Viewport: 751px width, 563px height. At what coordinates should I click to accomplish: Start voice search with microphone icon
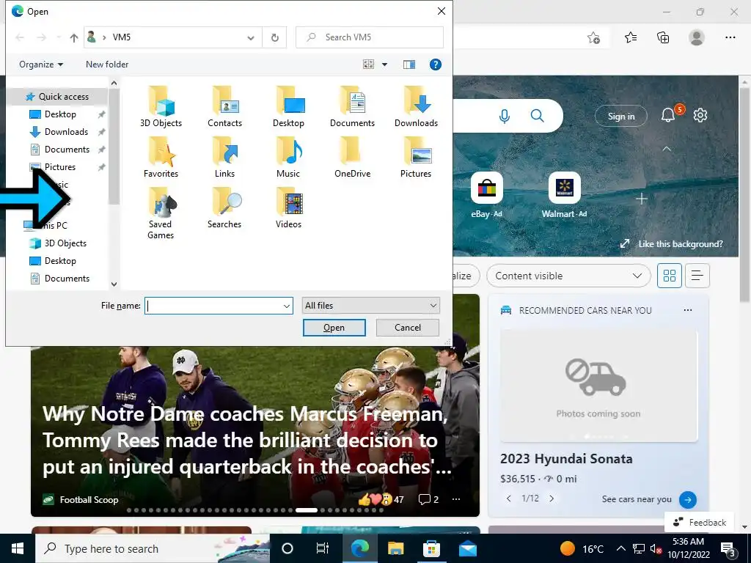(x=505, y=116)
